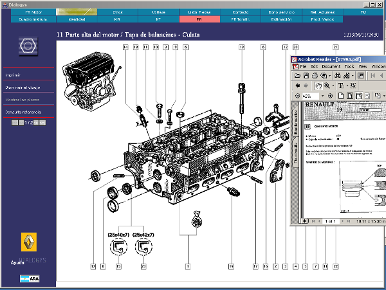This screenshot has height=290, width=386.
Task: Select the Hand tool in Acrobat Reader
Action: [318, 86]
